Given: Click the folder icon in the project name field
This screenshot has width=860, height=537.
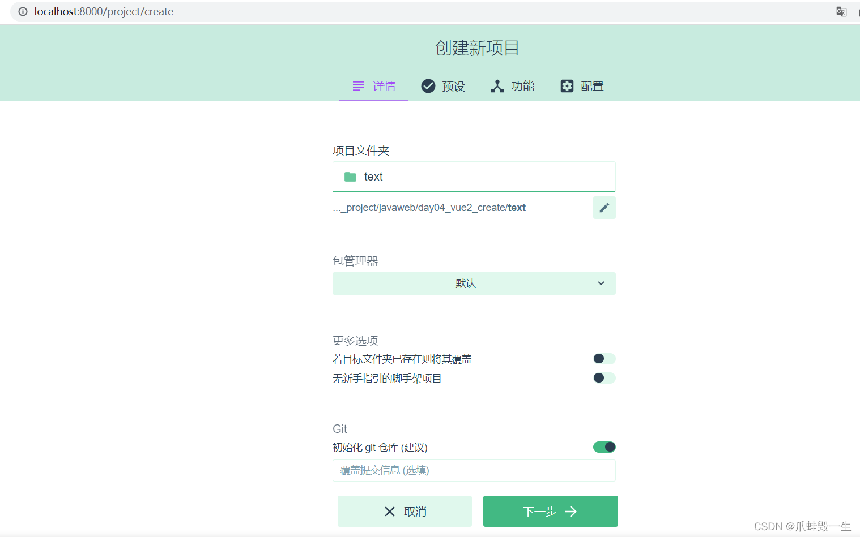Looking at the screenshot, I should coord(351,177).
